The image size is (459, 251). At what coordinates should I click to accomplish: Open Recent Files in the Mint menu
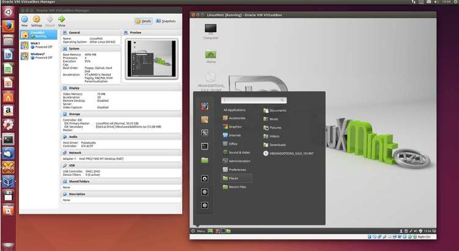click(235, 187)
